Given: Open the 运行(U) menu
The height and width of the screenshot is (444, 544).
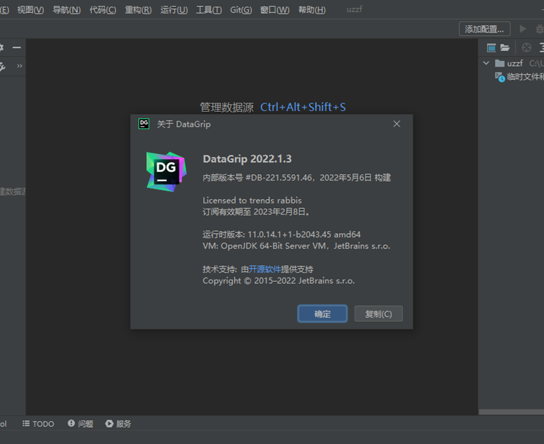Looking at the screenshot, I should (x=173, y=10).
